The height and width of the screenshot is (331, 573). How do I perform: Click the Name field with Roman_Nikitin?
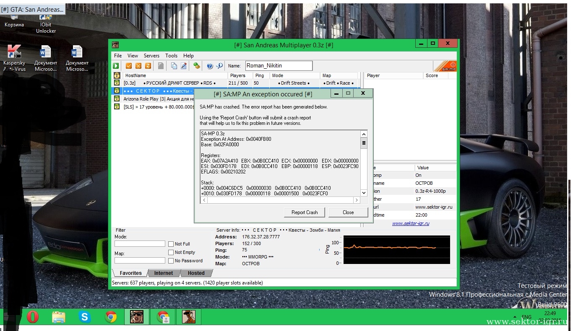pyautogui.click(x=279, y=66)
